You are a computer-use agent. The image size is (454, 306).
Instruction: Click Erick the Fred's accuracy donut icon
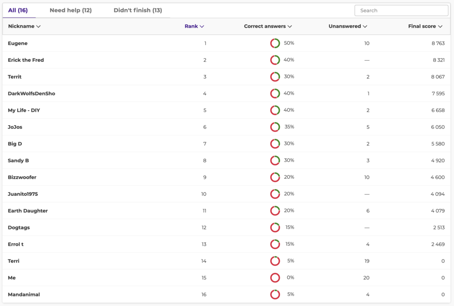point(275,60)
